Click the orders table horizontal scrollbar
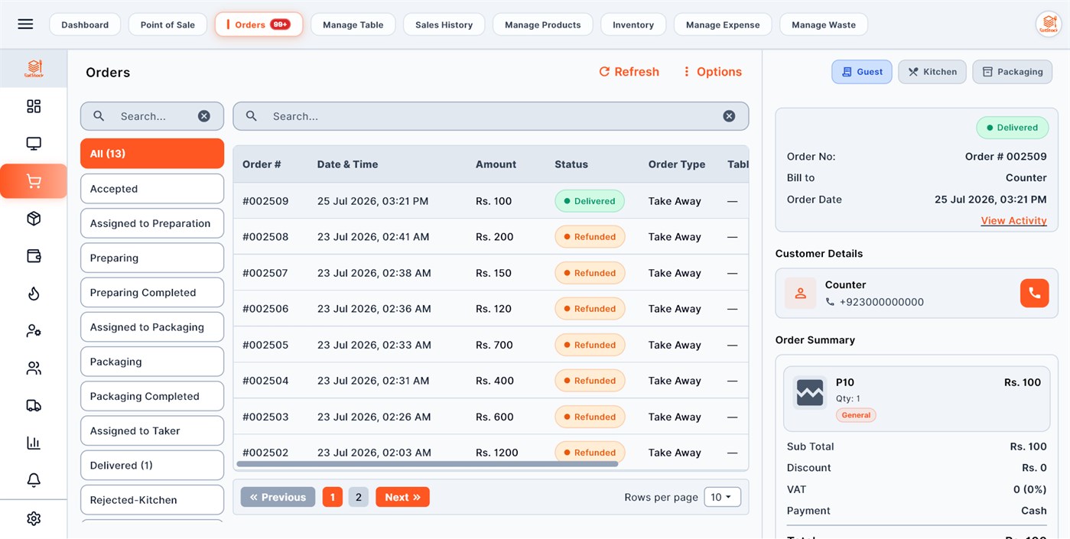 [x=427, y=464]
